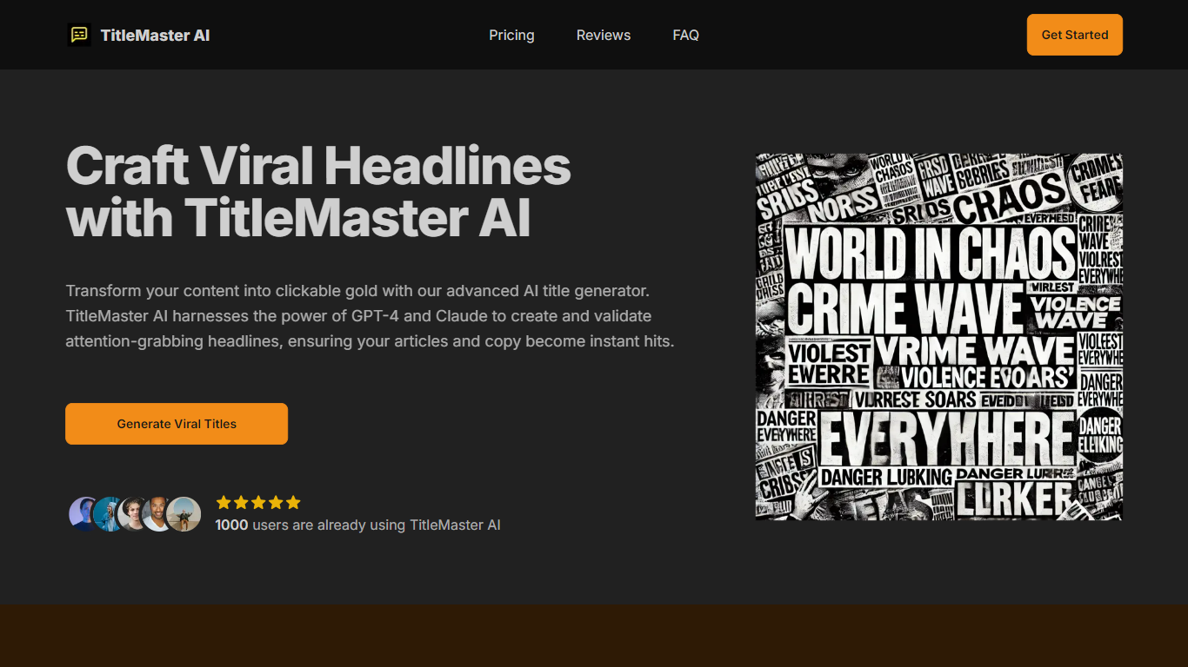Image resolution: width=1188 pixels, height=667 pixels.
Task: Jump to the FAQ section
Action: tap(685, 35)
